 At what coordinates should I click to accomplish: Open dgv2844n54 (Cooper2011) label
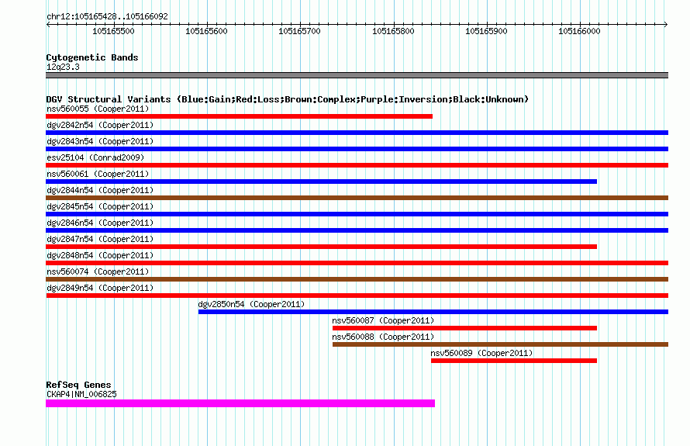(x=100, y=190)
